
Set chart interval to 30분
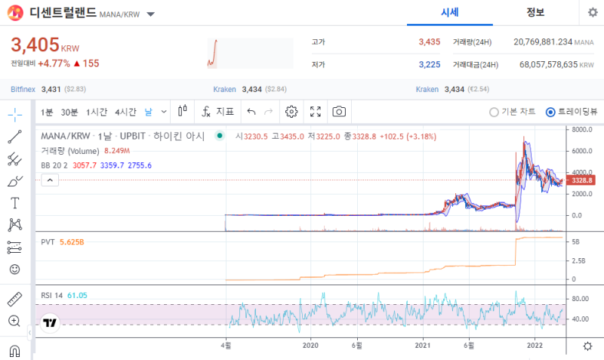pos(69,112)
